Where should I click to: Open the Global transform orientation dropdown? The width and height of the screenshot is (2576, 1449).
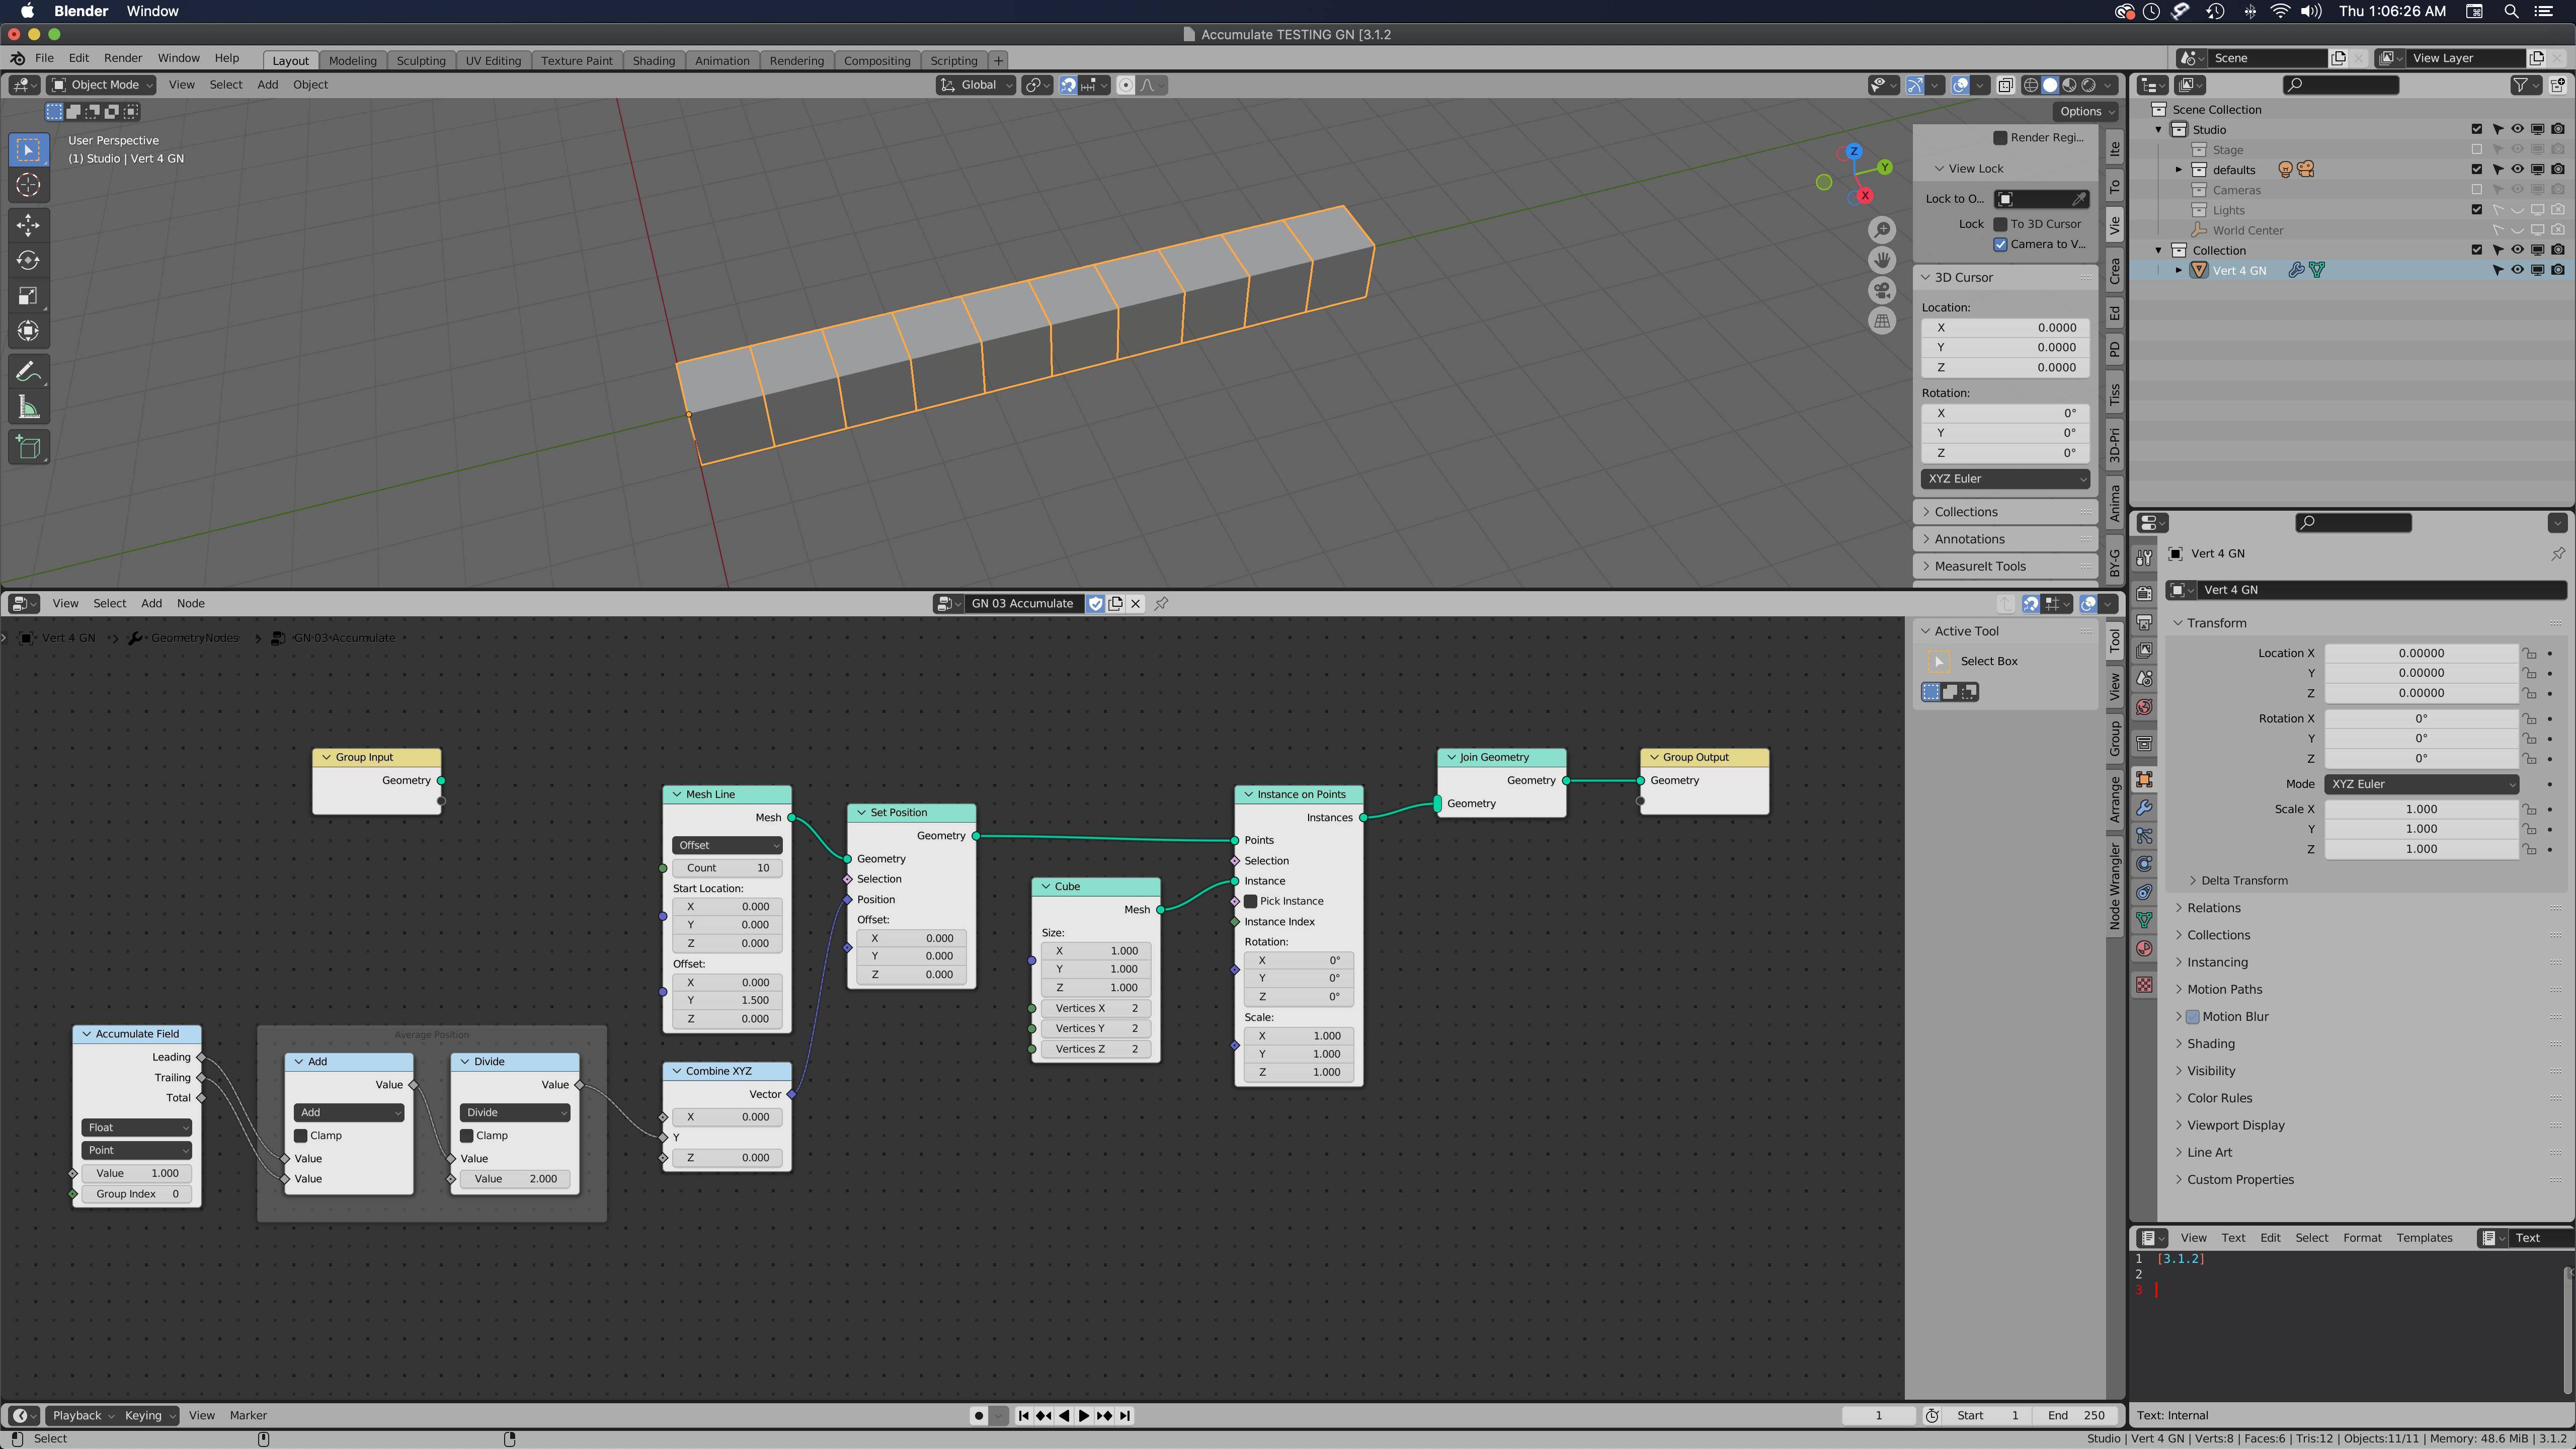coord(975,85)
